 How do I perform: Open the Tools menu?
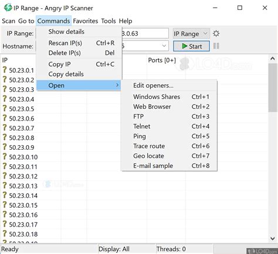(109, 21)
